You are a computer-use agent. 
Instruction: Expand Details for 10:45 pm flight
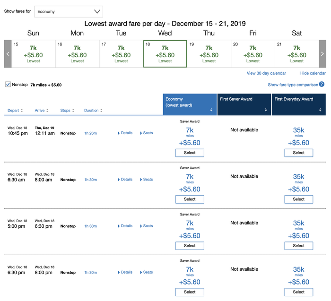click(x=125, y=133)
